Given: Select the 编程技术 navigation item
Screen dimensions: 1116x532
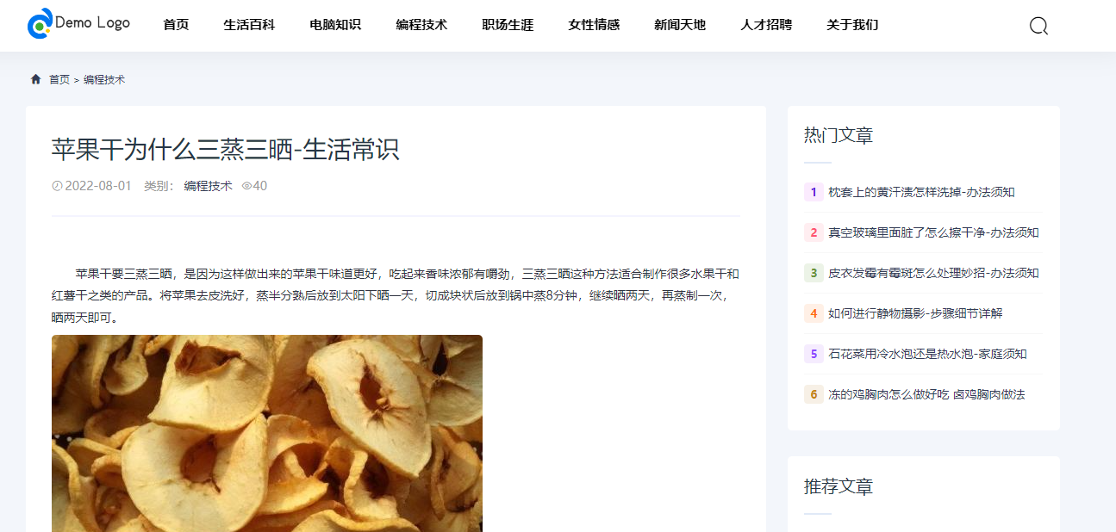Looking at the screenshot, I should [x=421, y=25].
